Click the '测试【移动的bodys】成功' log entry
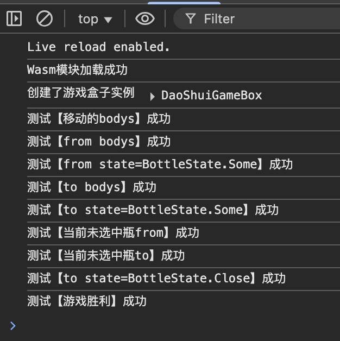The width and height of the screenshot is (340, 341). click(98, 119)
